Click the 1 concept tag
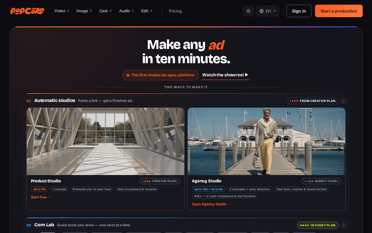 (x=59, y=189)
